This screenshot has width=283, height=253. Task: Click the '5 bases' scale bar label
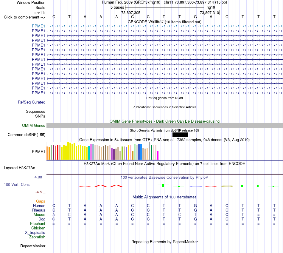(x=117, y=7)
